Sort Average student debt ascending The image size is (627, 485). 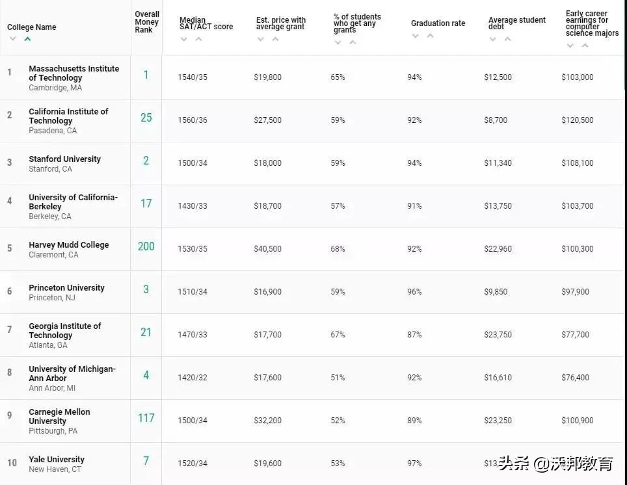(x=507, y=40)
